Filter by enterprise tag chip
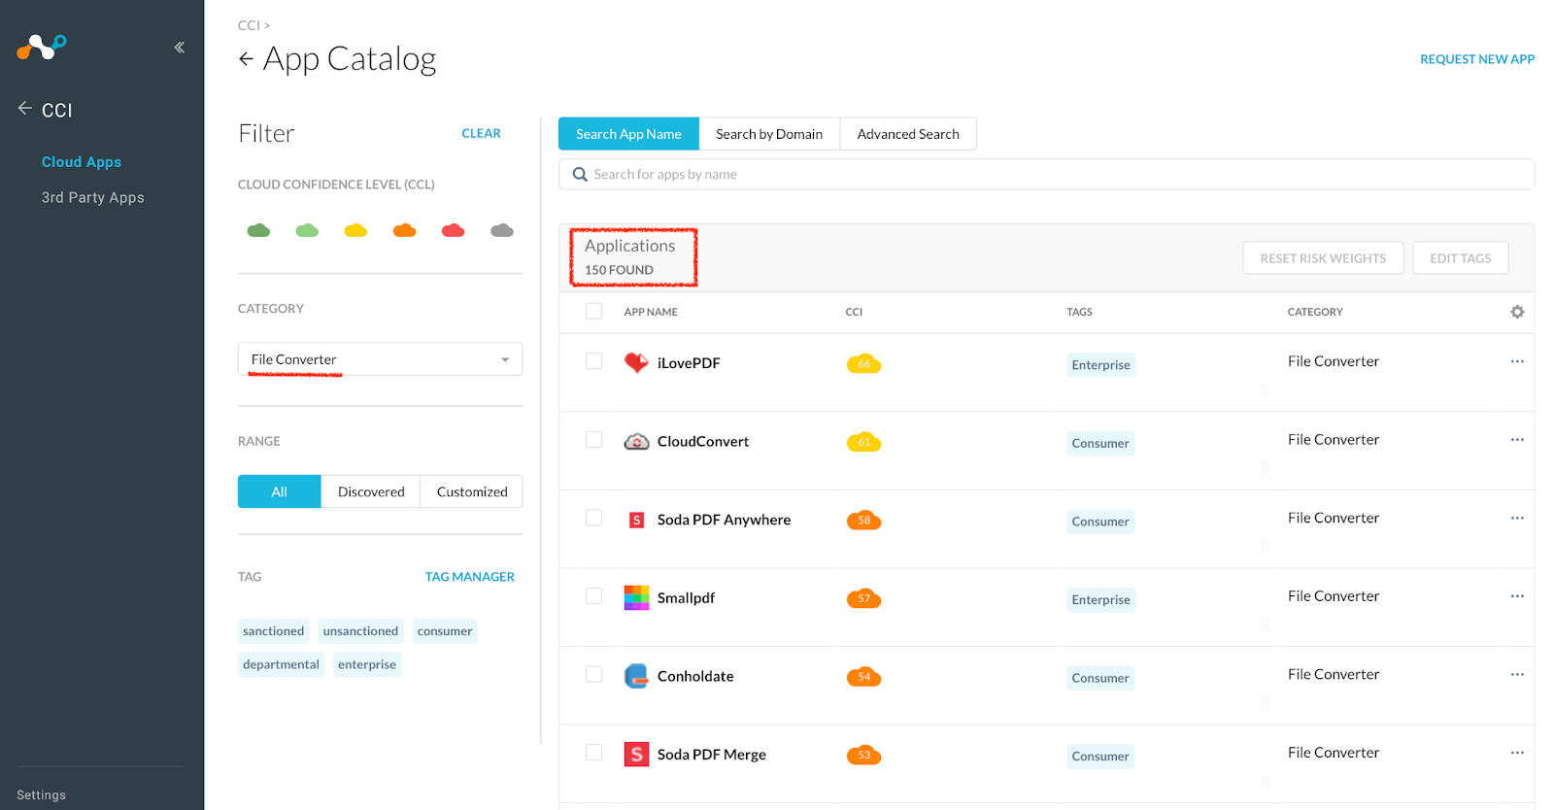Viewport: 1554px width, 810px height. 367,664
